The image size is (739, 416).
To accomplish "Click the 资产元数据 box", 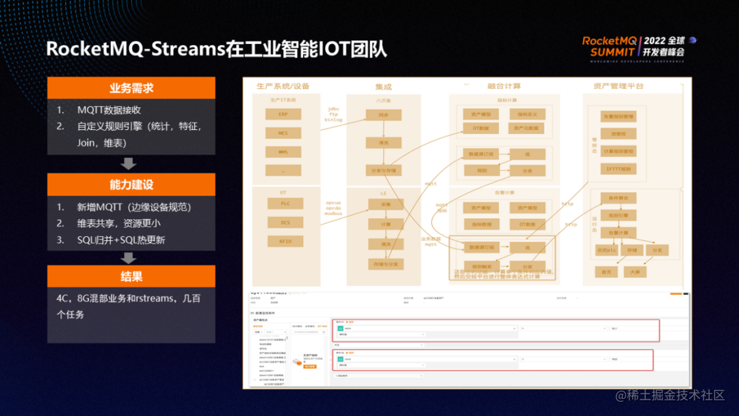I will [526, 128].
